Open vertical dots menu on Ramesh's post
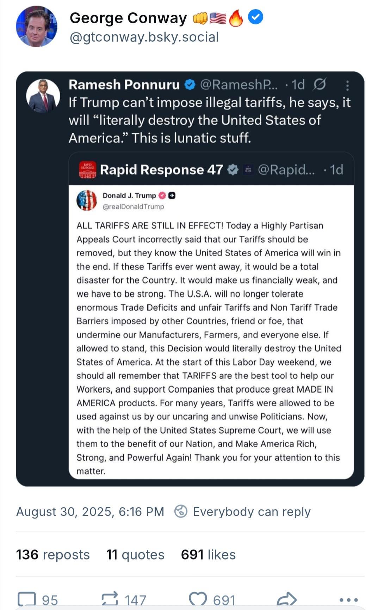Image resolution: width=378 pixels, height=610 pixels. tap(347, 85)
